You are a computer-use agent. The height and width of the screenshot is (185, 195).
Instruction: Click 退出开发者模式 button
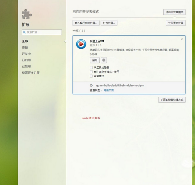(x=174, y=12)
